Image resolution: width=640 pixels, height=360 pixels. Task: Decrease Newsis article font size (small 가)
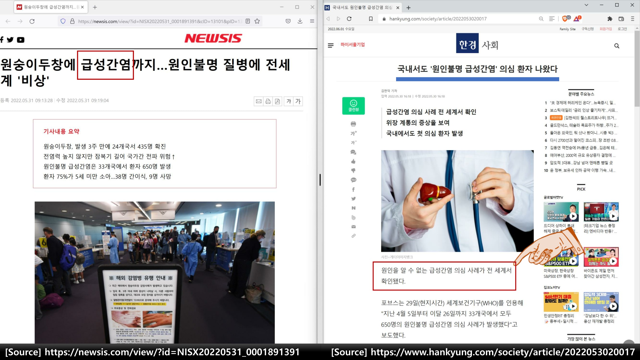click(x=289, y=101)
